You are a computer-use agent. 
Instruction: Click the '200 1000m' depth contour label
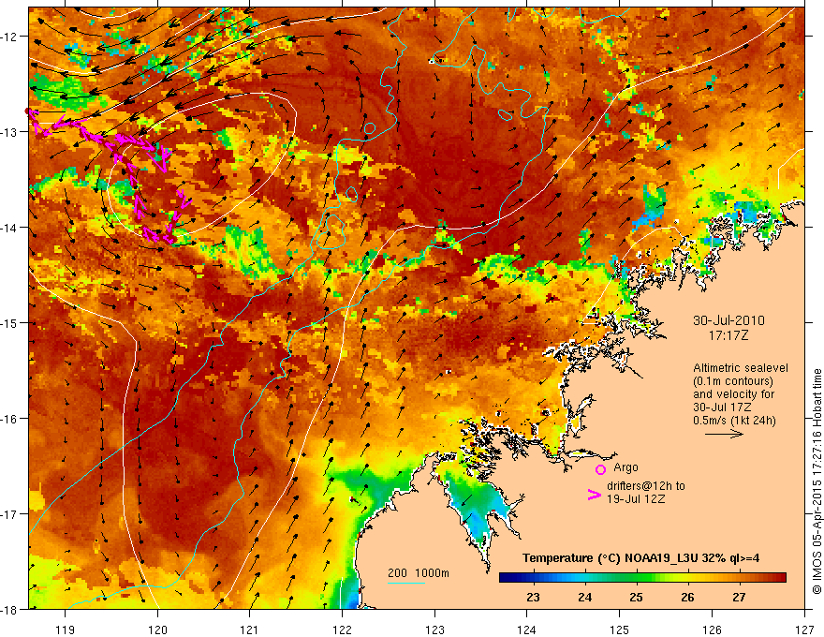click(419, 573)
